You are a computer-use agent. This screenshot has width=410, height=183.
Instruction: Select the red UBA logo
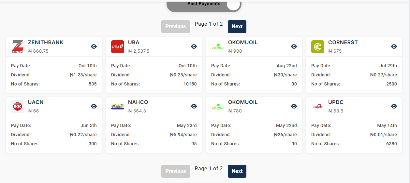point(117,47)
